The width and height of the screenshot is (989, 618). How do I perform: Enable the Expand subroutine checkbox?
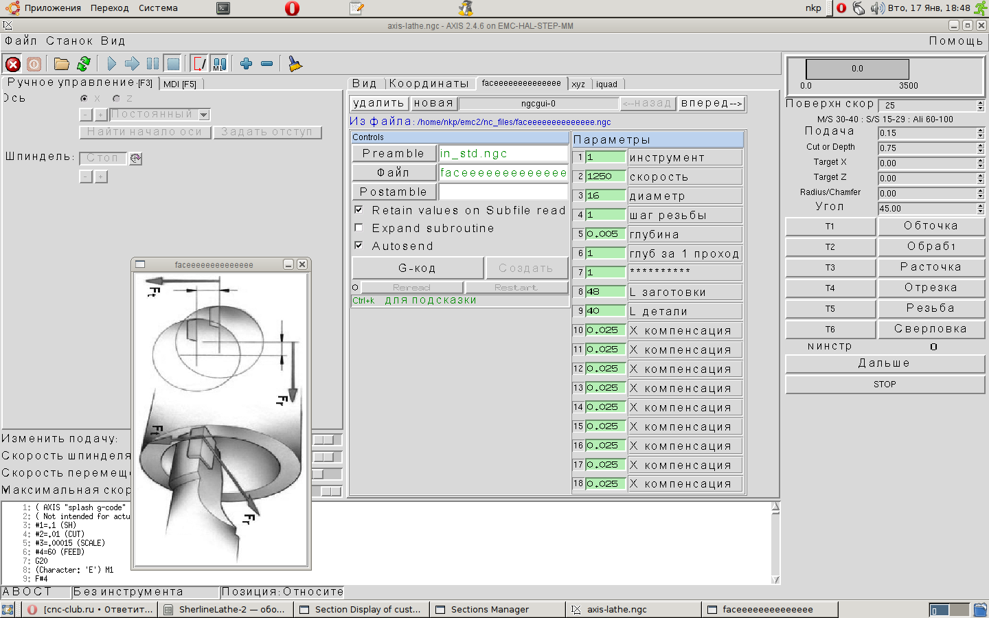(x=359, y=227)
